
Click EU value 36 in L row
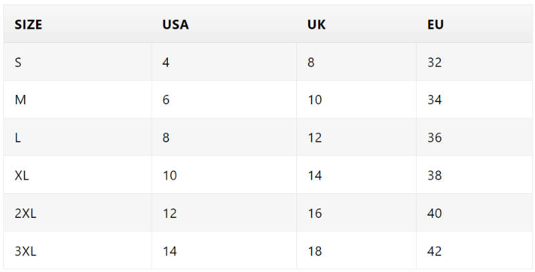(x=435, y=138)
